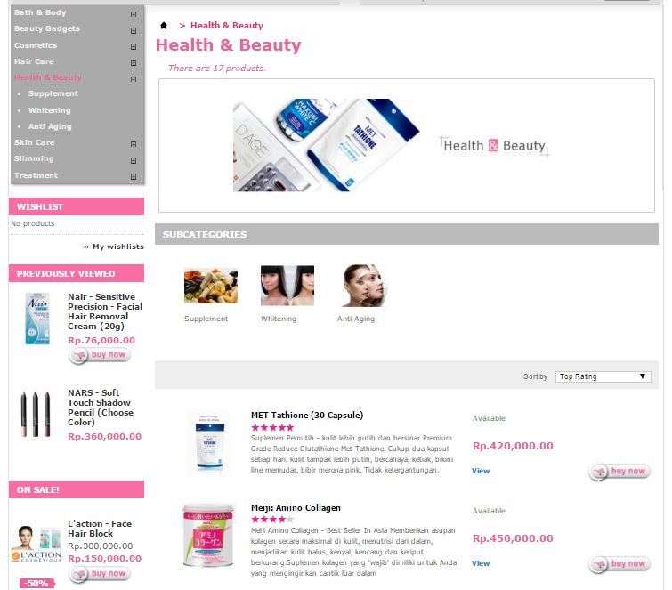This screenshot has width=672, height=590.
Task: Expand the Treatment category
Action: [134, 176]
